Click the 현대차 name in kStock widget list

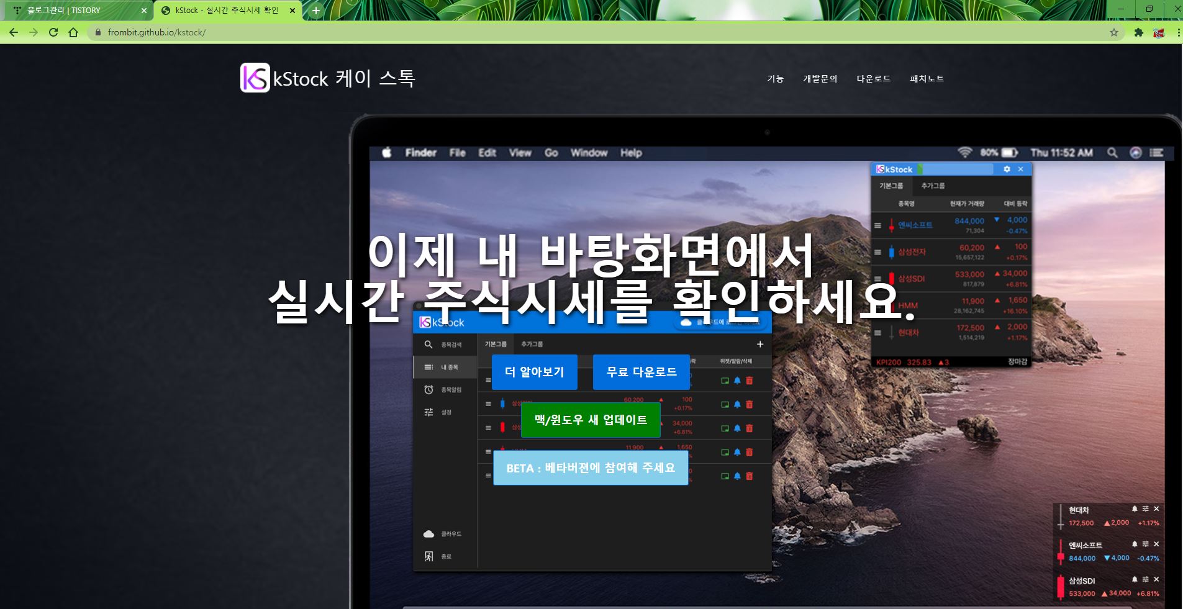[909, 333]
